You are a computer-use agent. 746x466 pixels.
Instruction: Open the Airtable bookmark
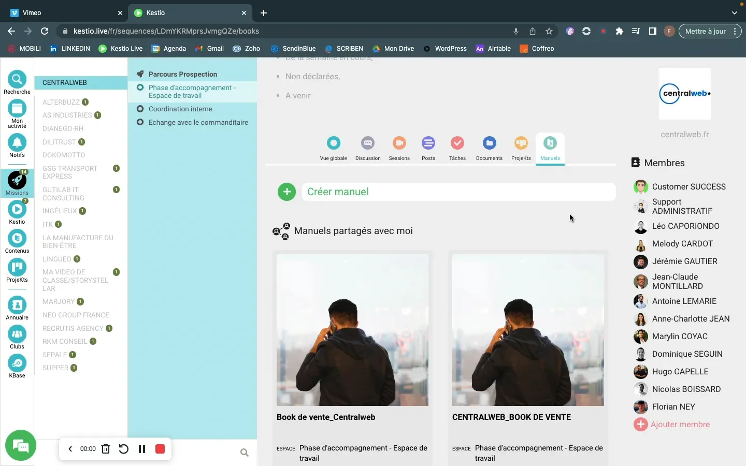click(x=493, y=49)
